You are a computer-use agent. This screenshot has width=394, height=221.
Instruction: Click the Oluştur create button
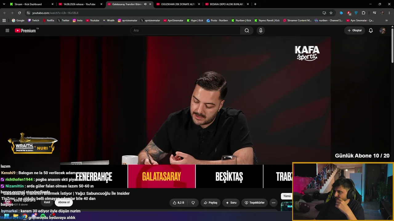[355, 30]
